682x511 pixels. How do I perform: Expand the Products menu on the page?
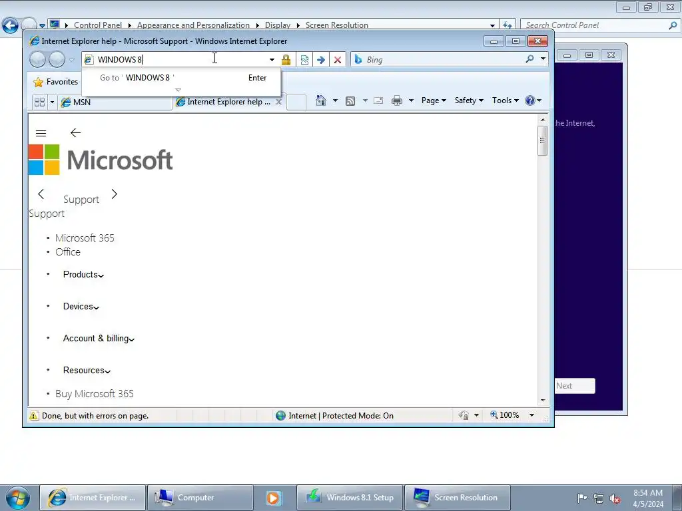click(83, 275)
